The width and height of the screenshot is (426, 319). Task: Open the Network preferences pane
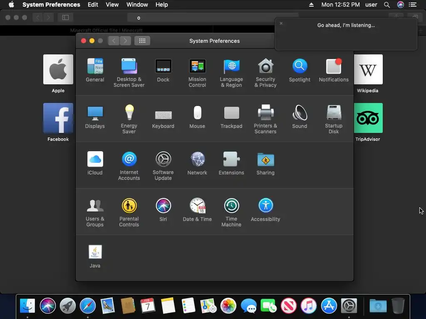coord(197,163)
